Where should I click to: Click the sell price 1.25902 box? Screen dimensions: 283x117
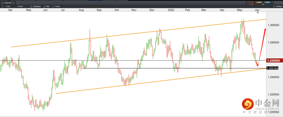(258, 2)
